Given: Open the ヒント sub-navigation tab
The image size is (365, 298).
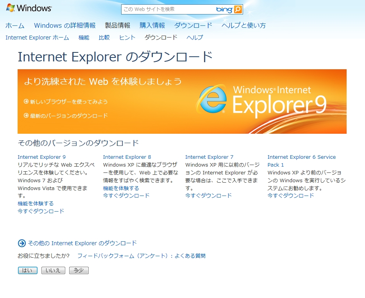Looking at the screenshot, I should [x=127, y=38].
